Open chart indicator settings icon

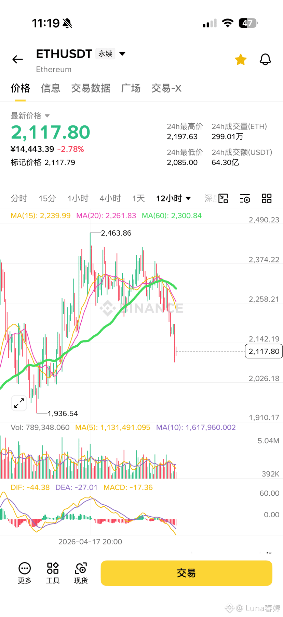coord(245,198)
